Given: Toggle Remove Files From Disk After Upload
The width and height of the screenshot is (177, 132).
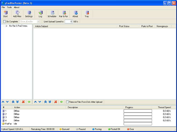Looking at the screenshot, I should (x=67, y=102).
